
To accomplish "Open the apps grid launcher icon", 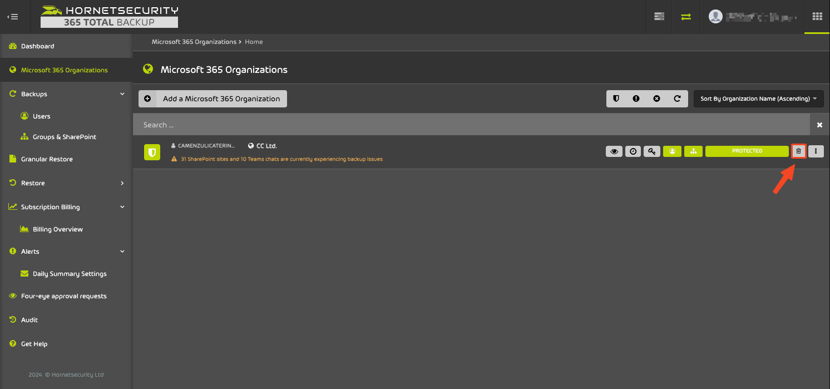I will point(817,17).
